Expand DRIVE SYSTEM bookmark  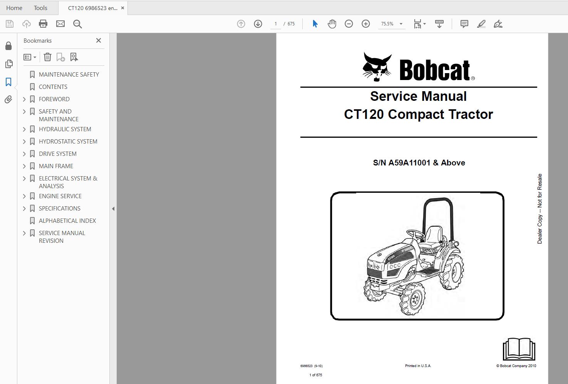(x=24, y=154)
